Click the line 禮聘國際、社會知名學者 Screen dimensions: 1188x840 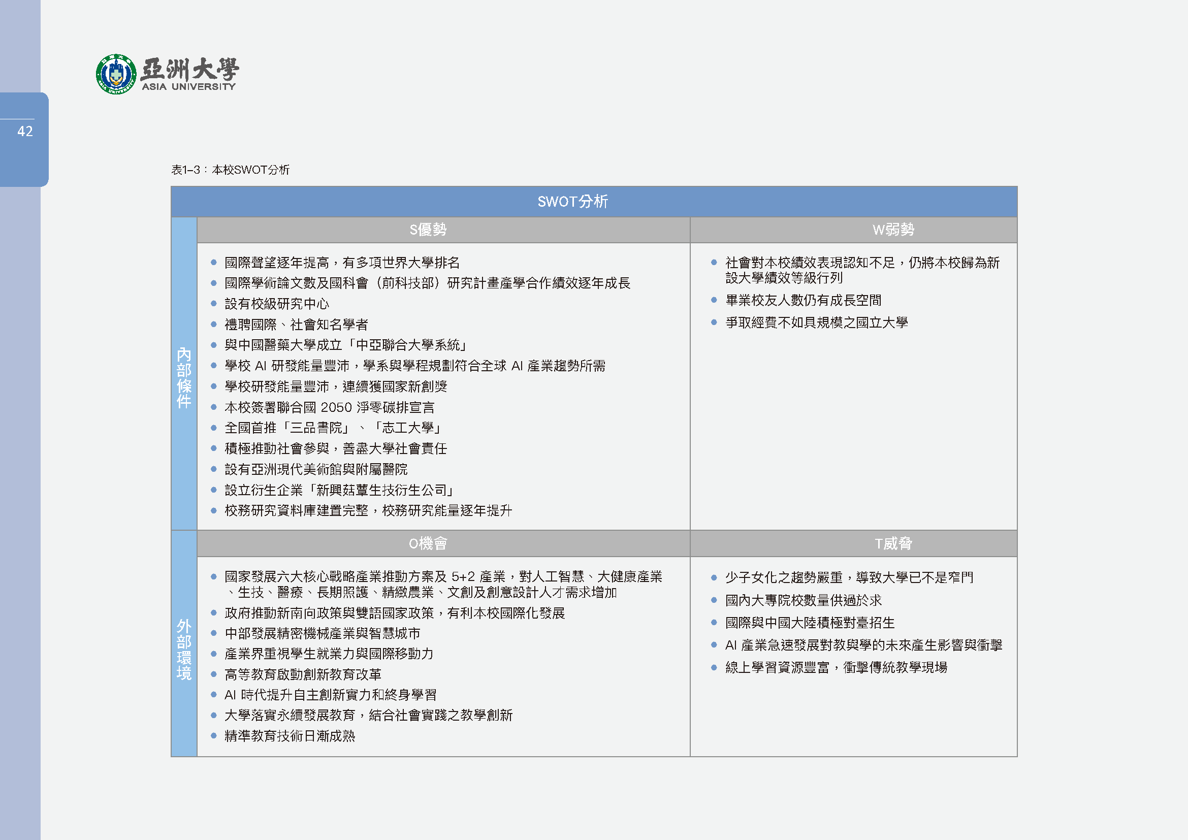pos(297,325)
